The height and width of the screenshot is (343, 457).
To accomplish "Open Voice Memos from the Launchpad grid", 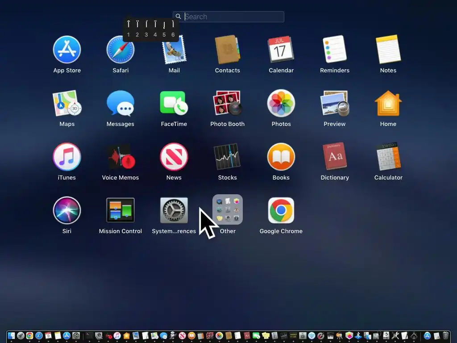I will 120,157.
